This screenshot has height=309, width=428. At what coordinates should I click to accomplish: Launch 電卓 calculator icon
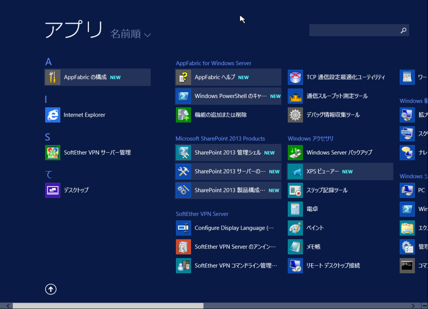pyautogui.click(x=296, y=209)
